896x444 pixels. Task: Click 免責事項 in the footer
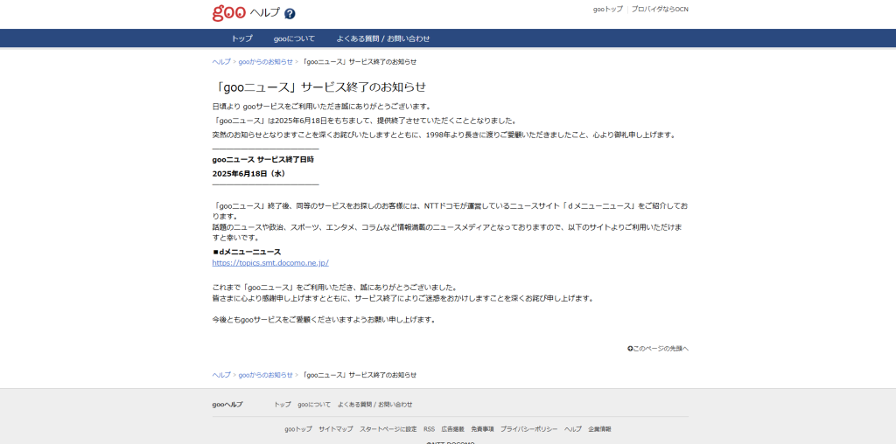pos(482,429)
